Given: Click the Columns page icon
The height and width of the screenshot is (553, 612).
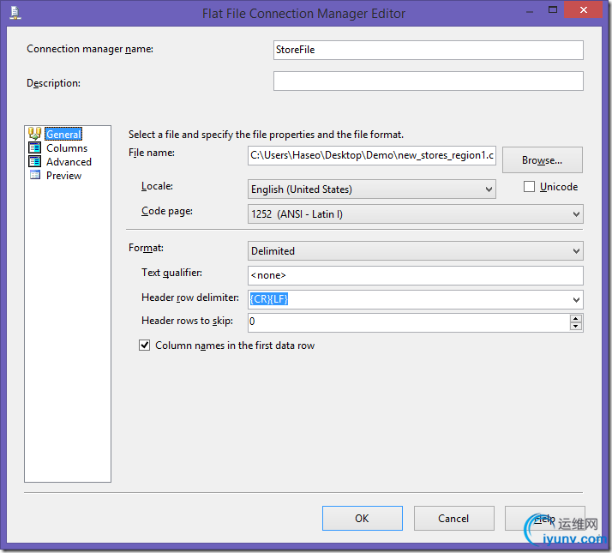Looking at the screenshot, I should pyautogui.click(x=34, y=147).
